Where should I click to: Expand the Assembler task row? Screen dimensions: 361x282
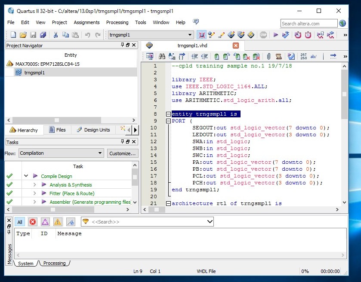click(x=34, y=202)
